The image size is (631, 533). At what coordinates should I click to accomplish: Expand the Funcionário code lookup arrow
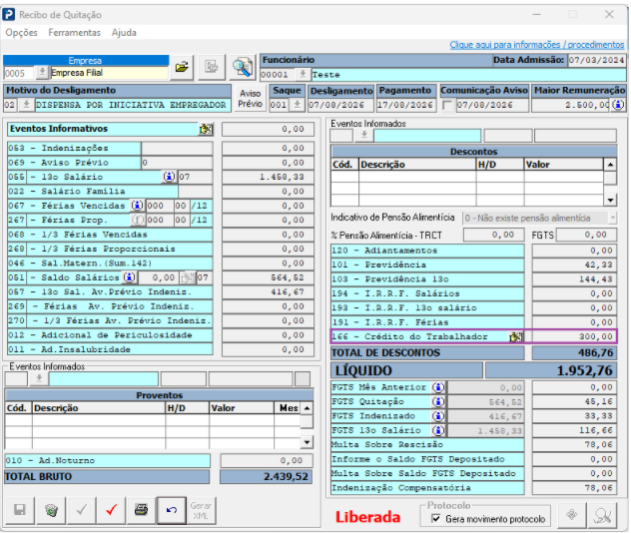pyautogui.click(x=303, y=75)
